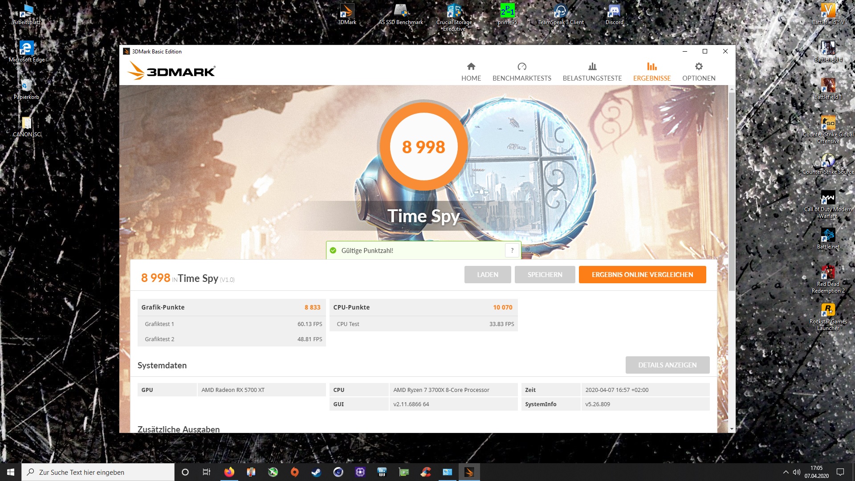Show hidden system tray icons chevron
The height and width of the screenshot is (481, 855).
(x=786, y=472)
